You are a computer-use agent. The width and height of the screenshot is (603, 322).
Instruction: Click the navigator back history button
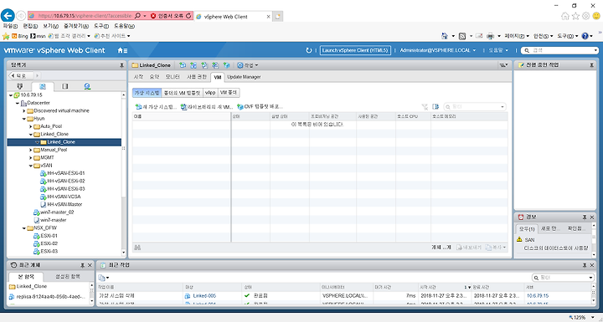click(21, 76)
